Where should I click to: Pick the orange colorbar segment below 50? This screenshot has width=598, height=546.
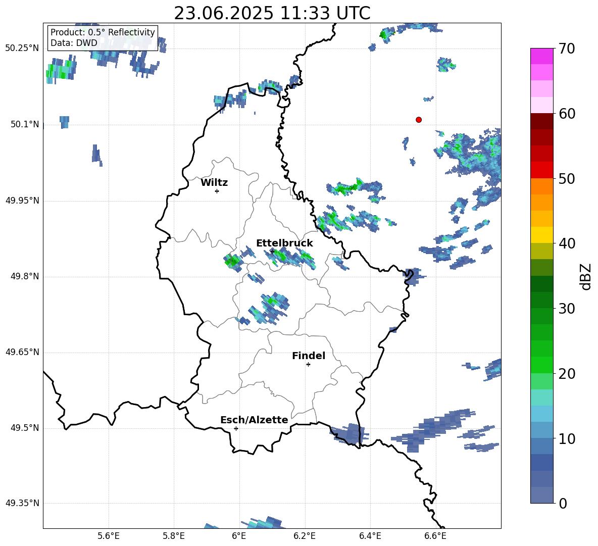[x=541, y=186]
